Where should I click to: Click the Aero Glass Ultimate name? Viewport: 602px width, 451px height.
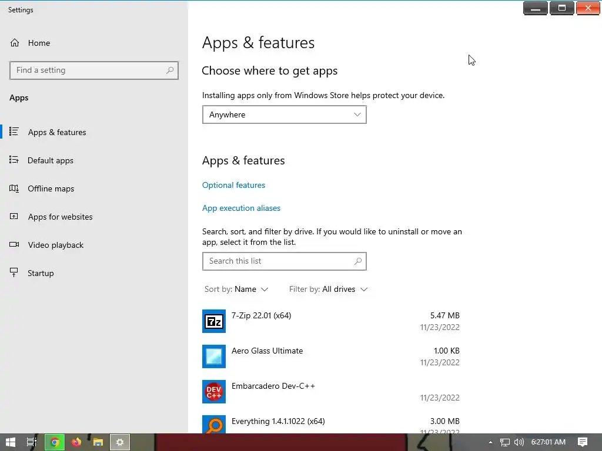(x=267, y=351)
